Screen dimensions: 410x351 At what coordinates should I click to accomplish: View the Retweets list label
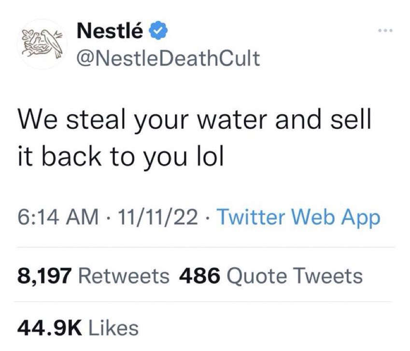coord(124,276)
